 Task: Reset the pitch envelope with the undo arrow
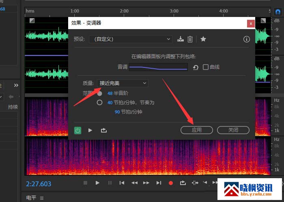coord(196,67)
